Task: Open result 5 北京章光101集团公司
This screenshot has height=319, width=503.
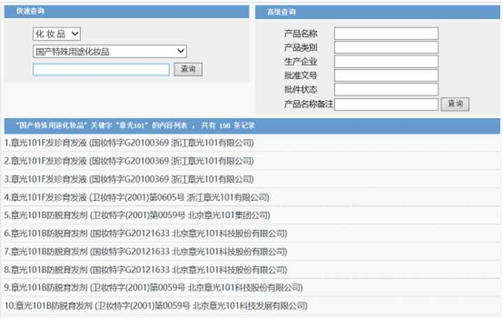Action: 137,215
